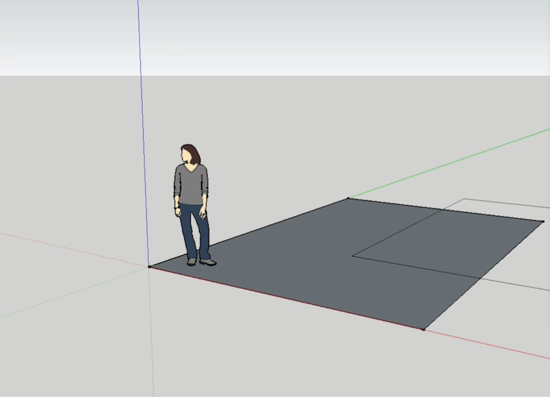
Task: Click rectangle corner where green axis continues
Action: (348, 198)
